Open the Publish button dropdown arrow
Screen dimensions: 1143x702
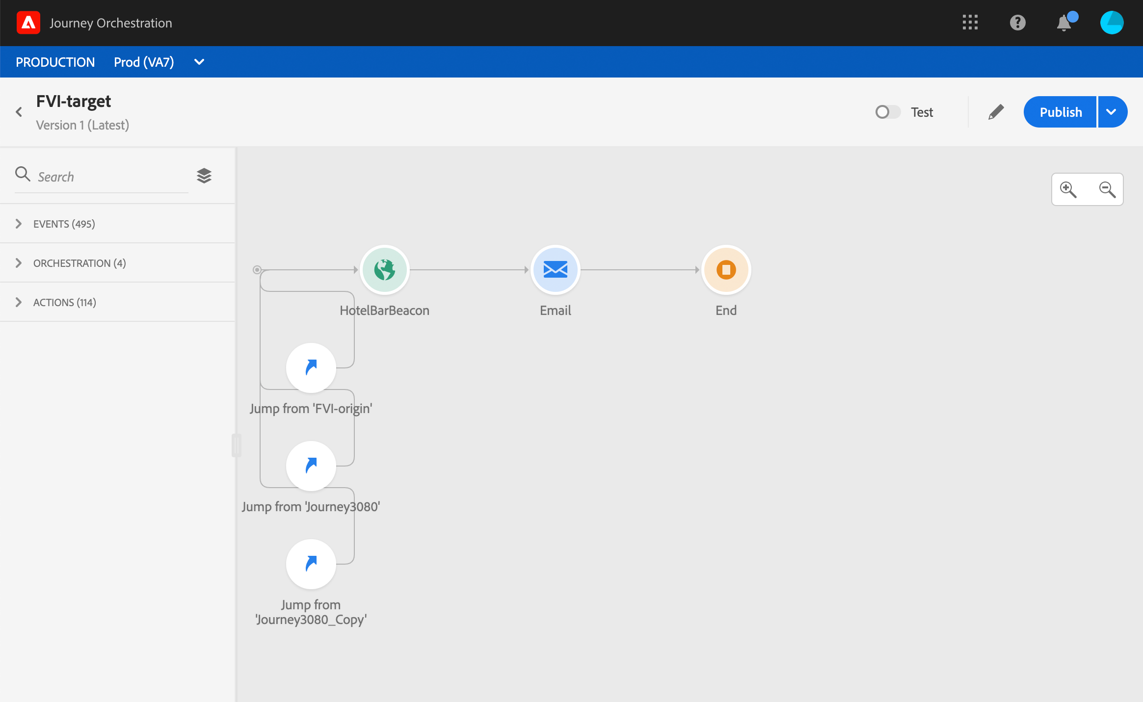pyautogui.click(x=1112, y=112)
